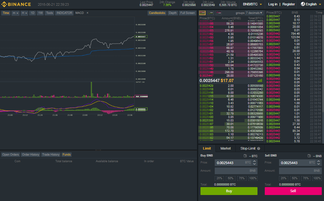
Task: Select bid order row with amount 172.70
Action: point(232,131)
